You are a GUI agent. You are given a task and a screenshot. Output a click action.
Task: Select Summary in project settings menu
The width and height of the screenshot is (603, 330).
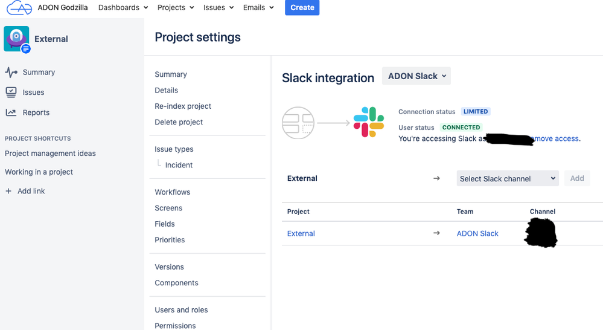171,74
